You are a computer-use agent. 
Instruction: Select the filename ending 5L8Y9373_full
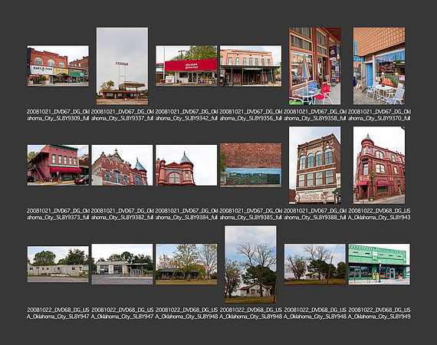tap(58, 214)
